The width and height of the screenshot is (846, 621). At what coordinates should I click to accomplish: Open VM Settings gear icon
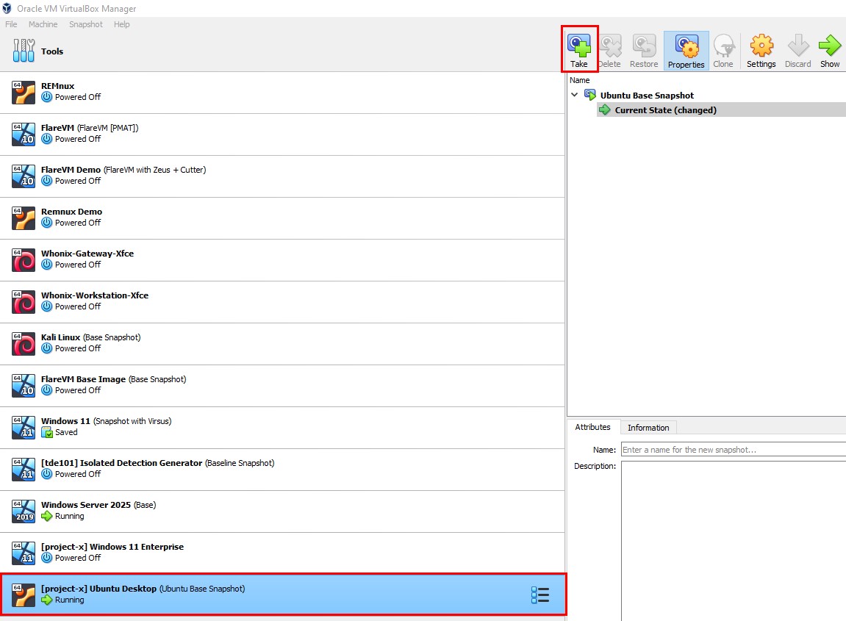[x=761, y=46]
